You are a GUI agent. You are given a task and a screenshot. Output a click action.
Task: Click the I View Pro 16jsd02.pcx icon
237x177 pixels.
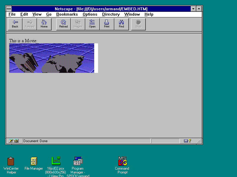coord(56,161)
